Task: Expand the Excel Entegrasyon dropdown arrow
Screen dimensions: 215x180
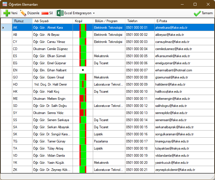Action: click(94, 13)
